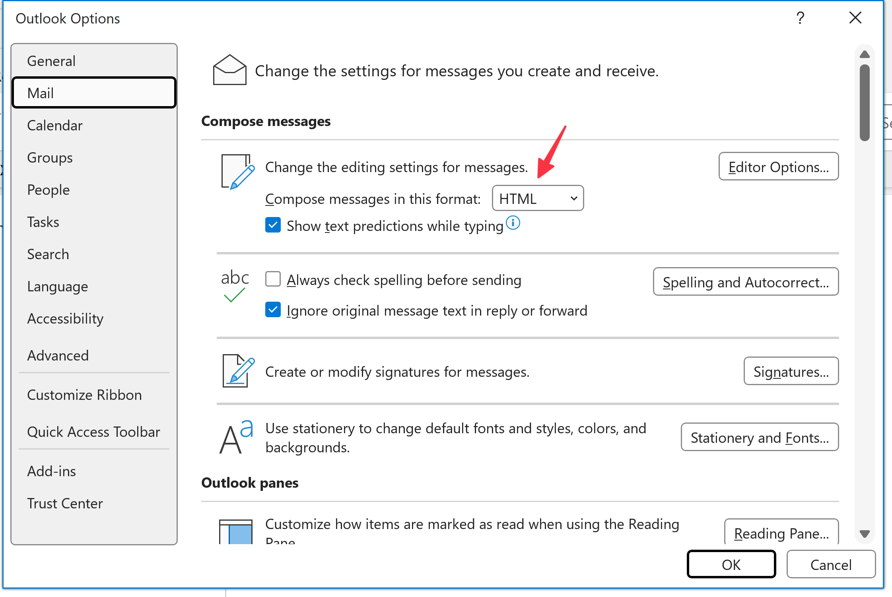Click Spelling and Autocorrect button
The image size is (892, 597).
click(x=746, y=282)
